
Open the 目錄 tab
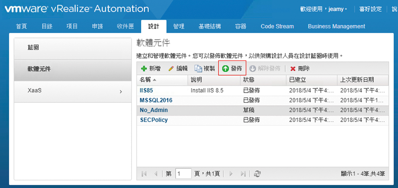(47, 26)
